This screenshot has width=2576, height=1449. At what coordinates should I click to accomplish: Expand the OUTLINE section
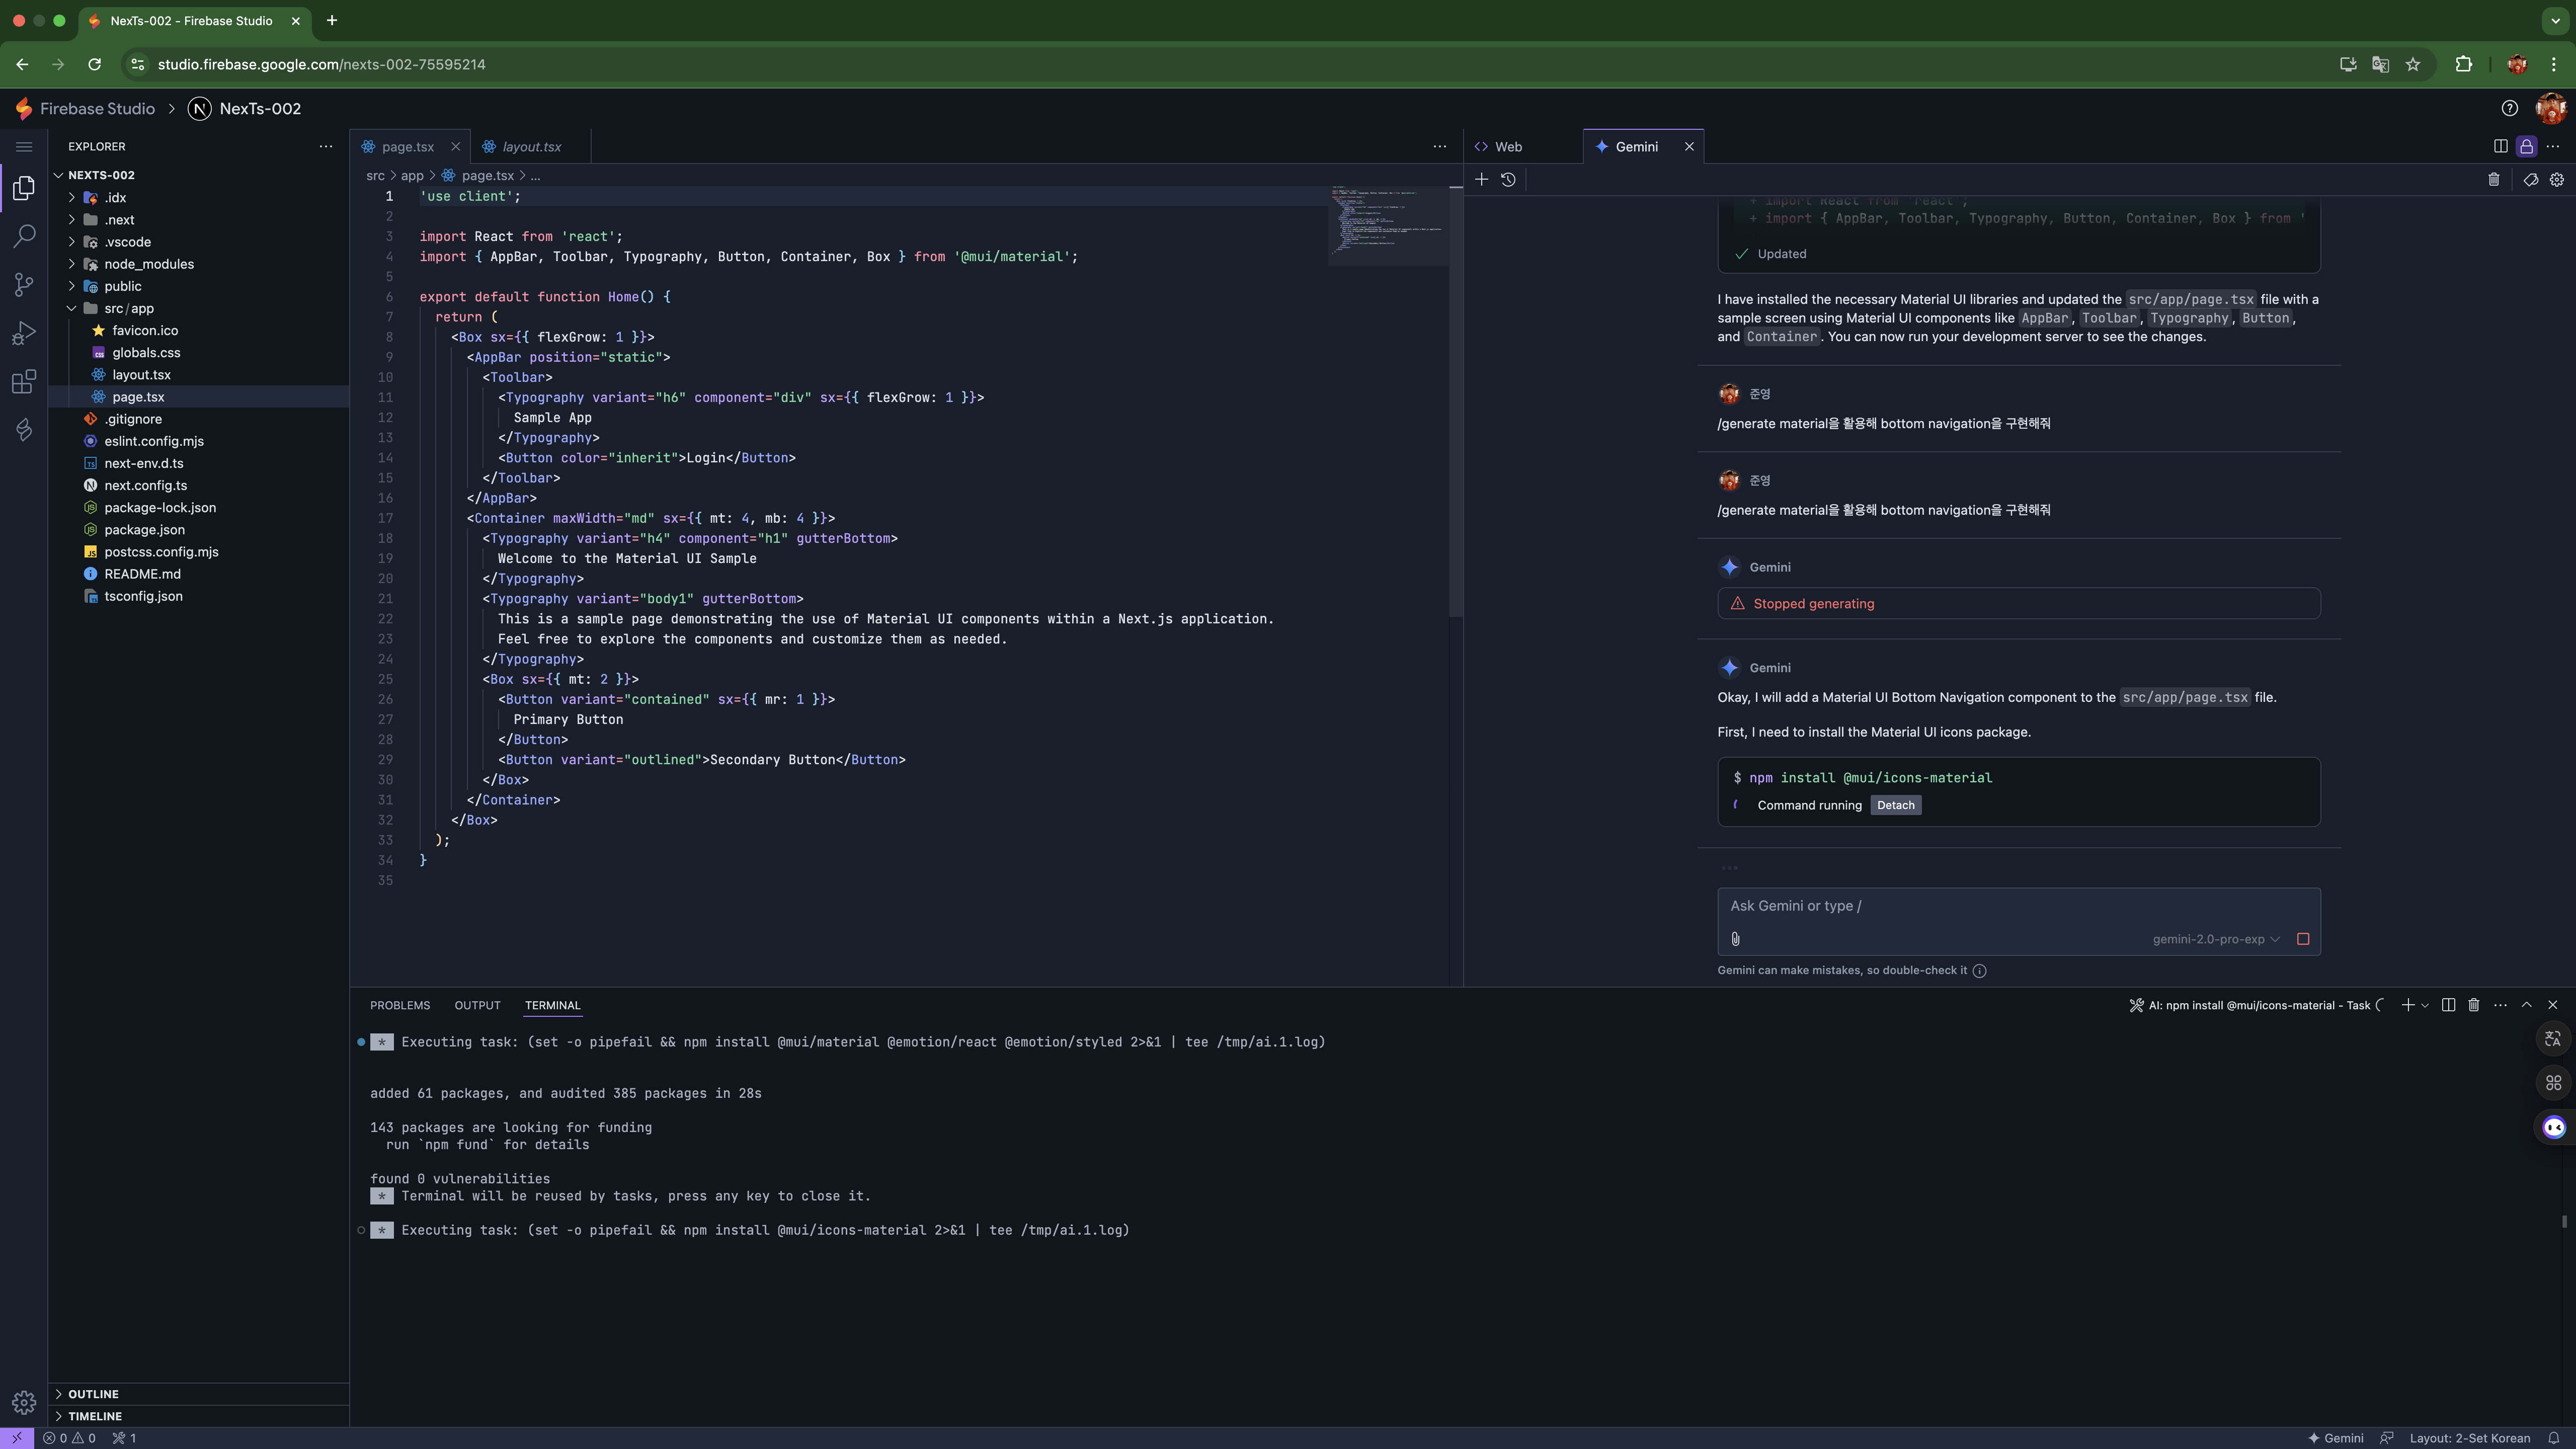(93, 1394)
